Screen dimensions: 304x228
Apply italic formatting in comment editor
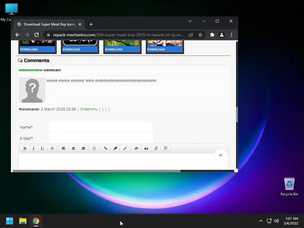click(x=33, y=148)
